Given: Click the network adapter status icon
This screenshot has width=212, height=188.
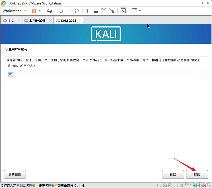Looking at the screenshot, I should tap(170, 185).
